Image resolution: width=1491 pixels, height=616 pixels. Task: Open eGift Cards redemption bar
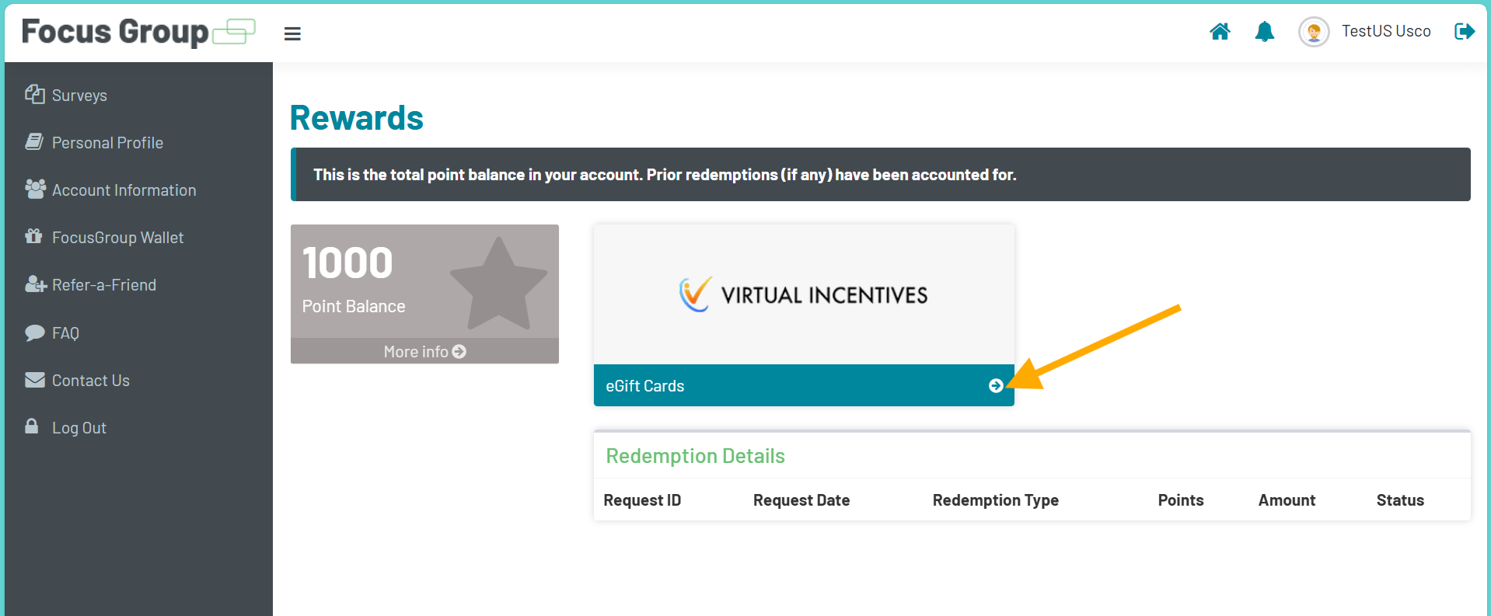tap(804, 385)
